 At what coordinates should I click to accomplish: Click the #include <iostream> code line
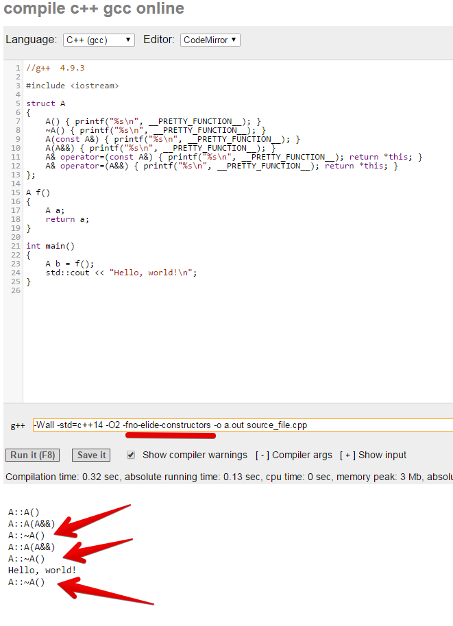(x=72, y=86)
